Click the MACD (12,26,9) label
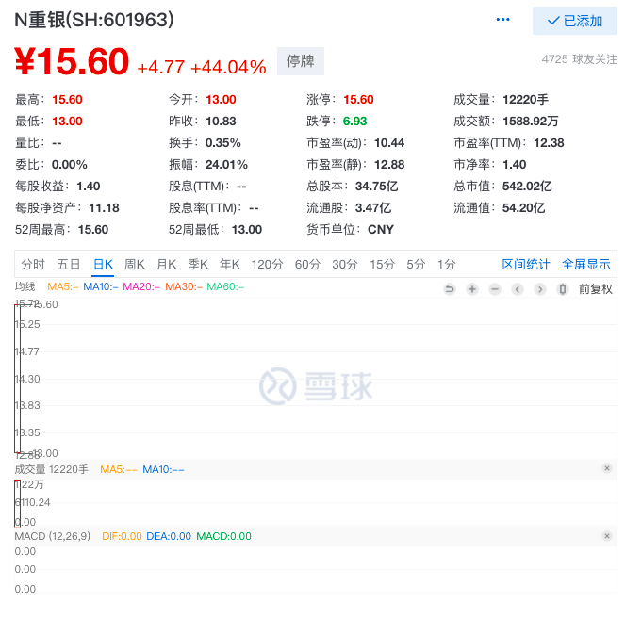This screenshot has width=625, height=619. (53, 536)
